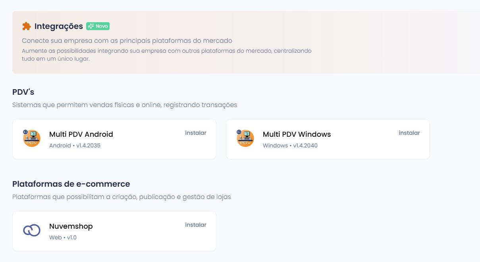The image size is (480, 262).
Task: Click instalar for Multi PDV Android
Action: pos(196,133)
